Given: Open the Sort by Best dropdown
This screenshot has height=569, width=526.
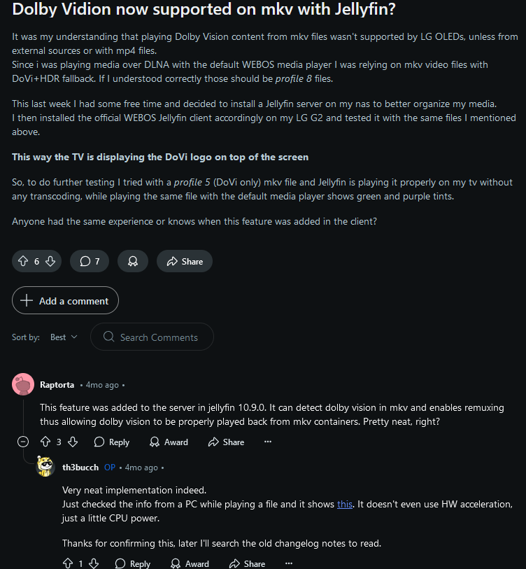Looking at the screenshot, I should [x=64, y=337].
